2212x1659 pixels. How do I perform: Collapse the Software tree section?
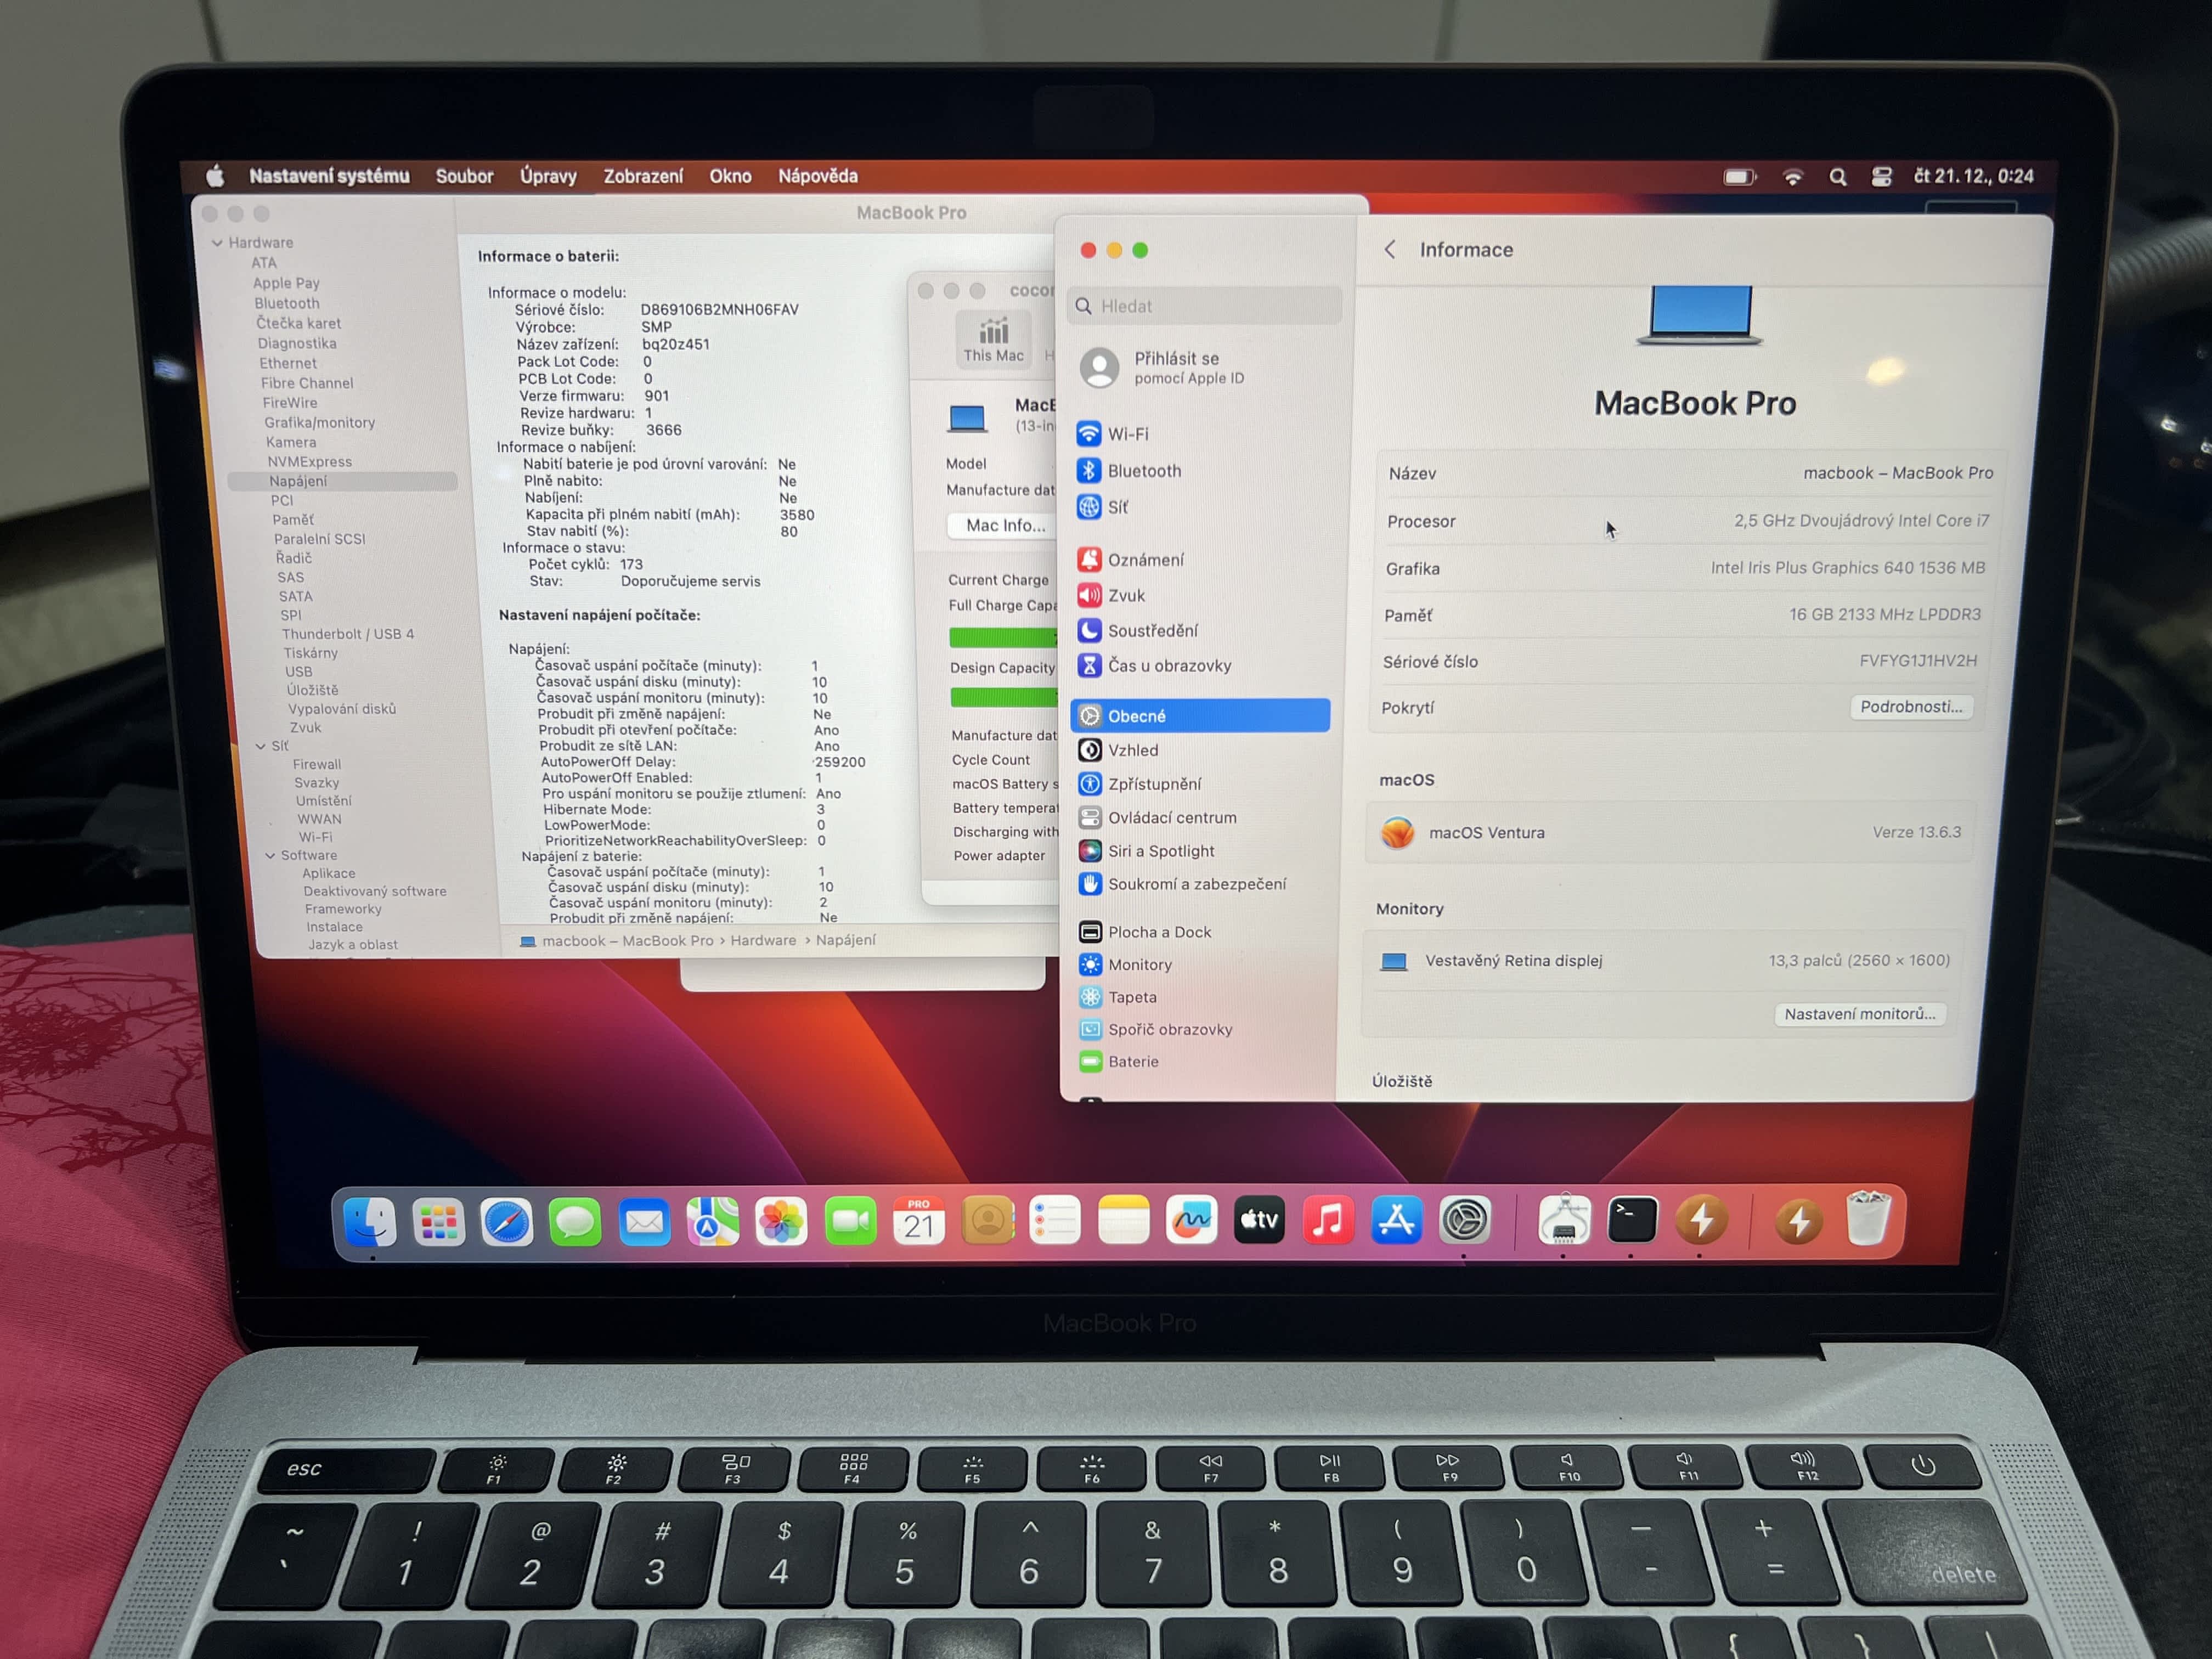[270, 856]
